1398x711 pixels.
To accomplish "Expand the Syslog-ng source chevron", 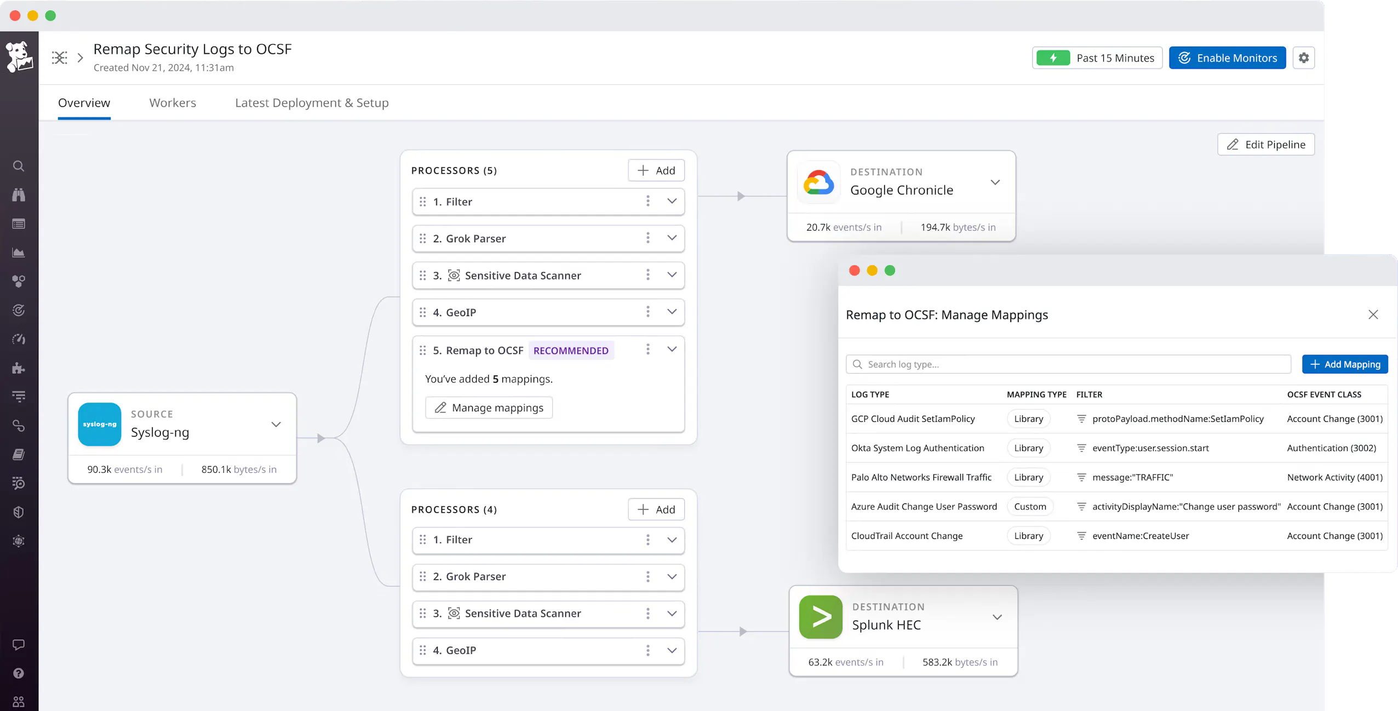I will 276,425.
